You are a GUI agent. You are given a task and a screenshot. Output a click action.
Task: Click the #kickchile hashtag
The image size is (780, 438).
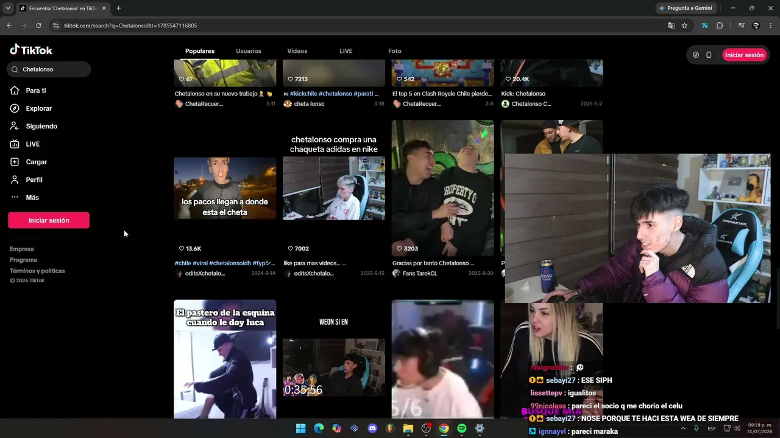point(303,94)
